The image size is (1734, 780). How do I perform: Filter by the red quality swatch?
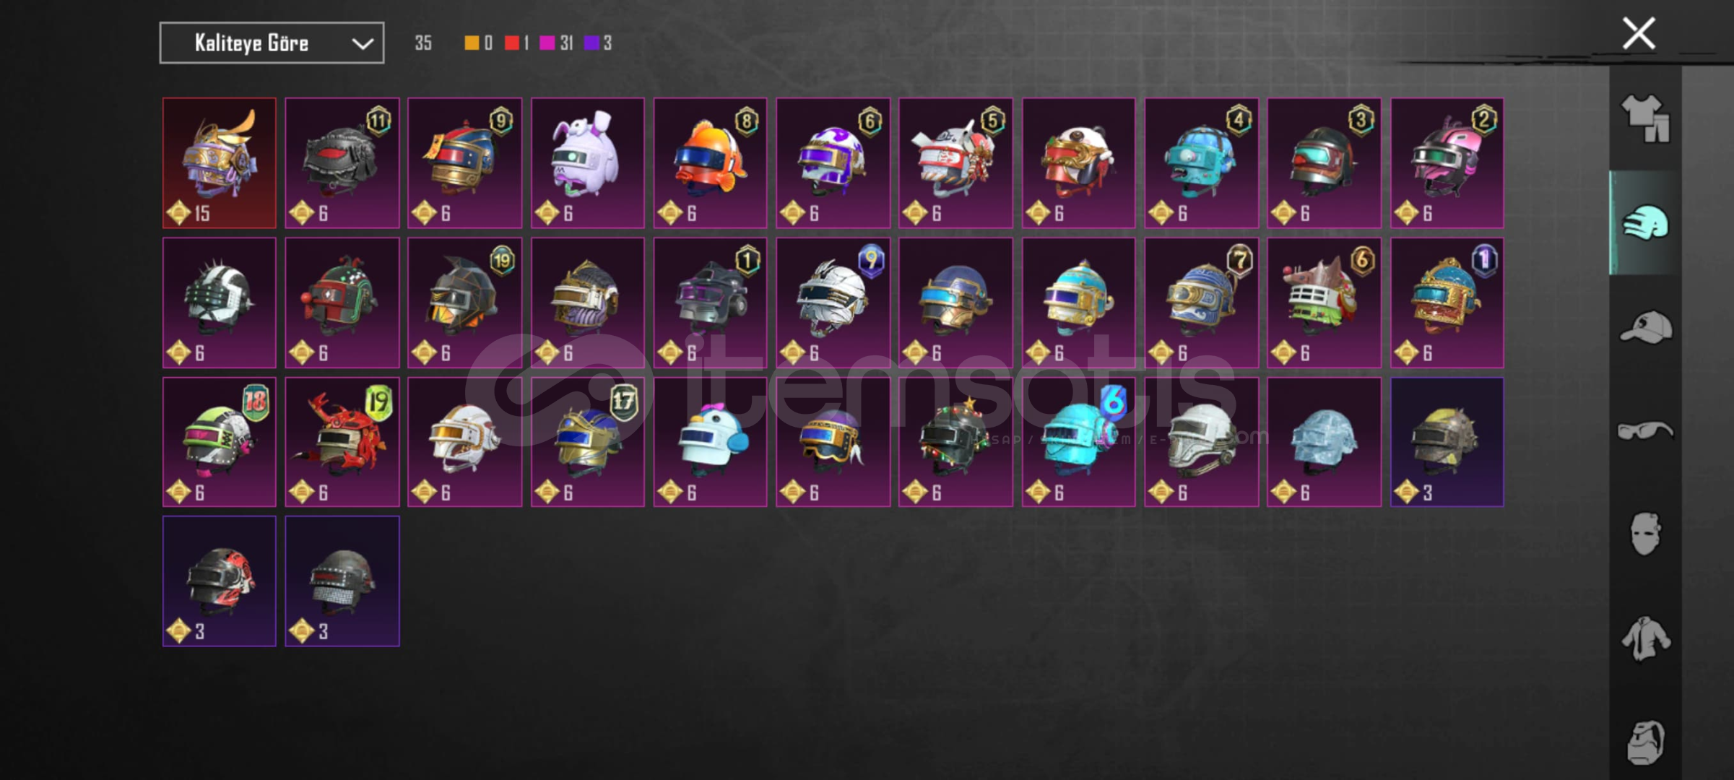click(x=511, y=43)
